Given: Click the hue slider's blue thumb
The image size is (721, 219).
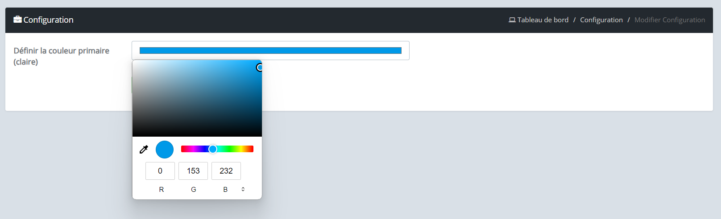Looking at the screenshot, I should point(213,149).
